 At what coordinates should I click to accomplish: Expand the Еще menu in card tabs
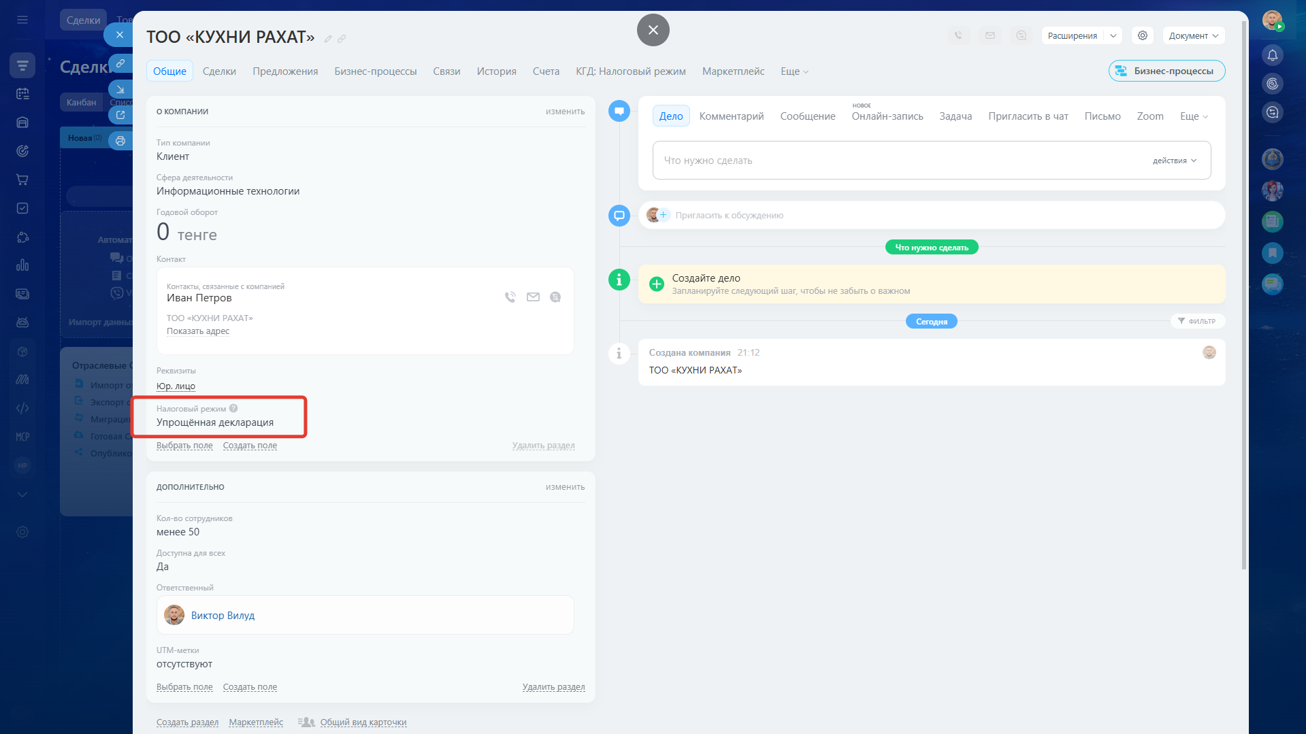(794, 71)
